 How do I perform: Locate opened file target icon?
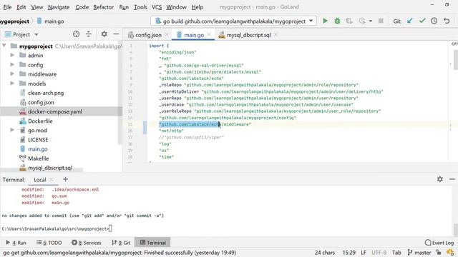tap(76, 34)
